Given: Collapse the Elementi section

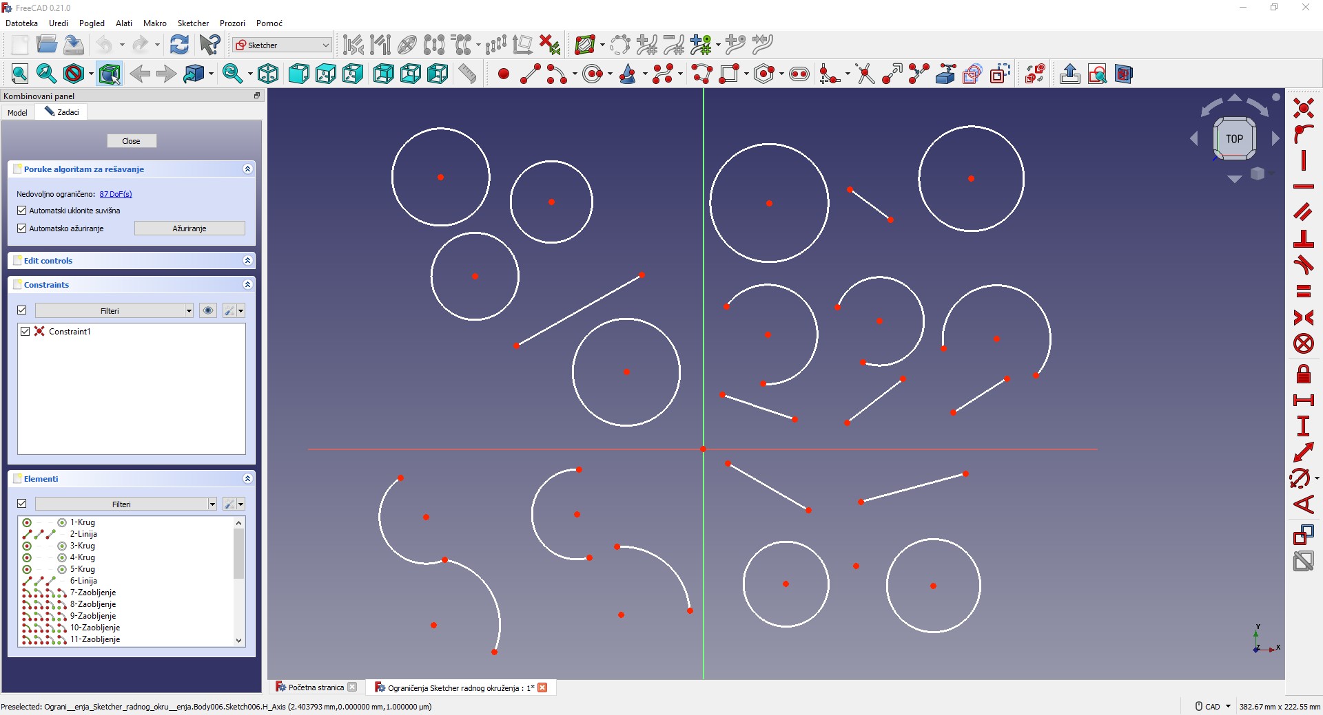Looking at the screenshot, I should [247, 478].
